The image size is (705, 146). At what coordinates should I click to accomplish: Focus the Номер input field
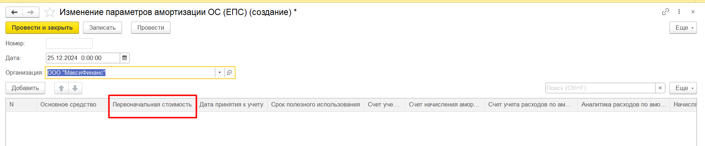(69, 43)
